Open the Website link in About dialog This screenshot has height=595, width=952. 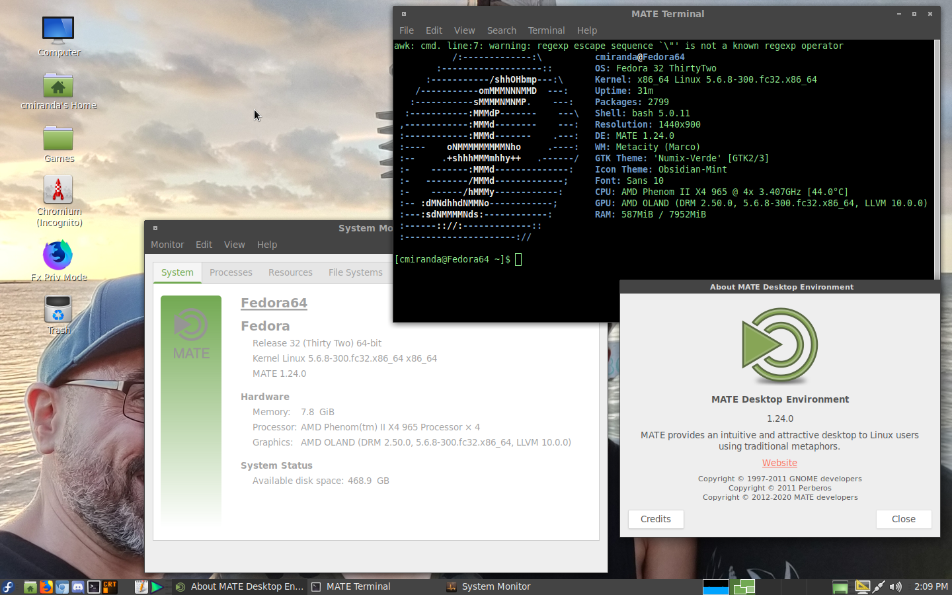click(779, 463)
